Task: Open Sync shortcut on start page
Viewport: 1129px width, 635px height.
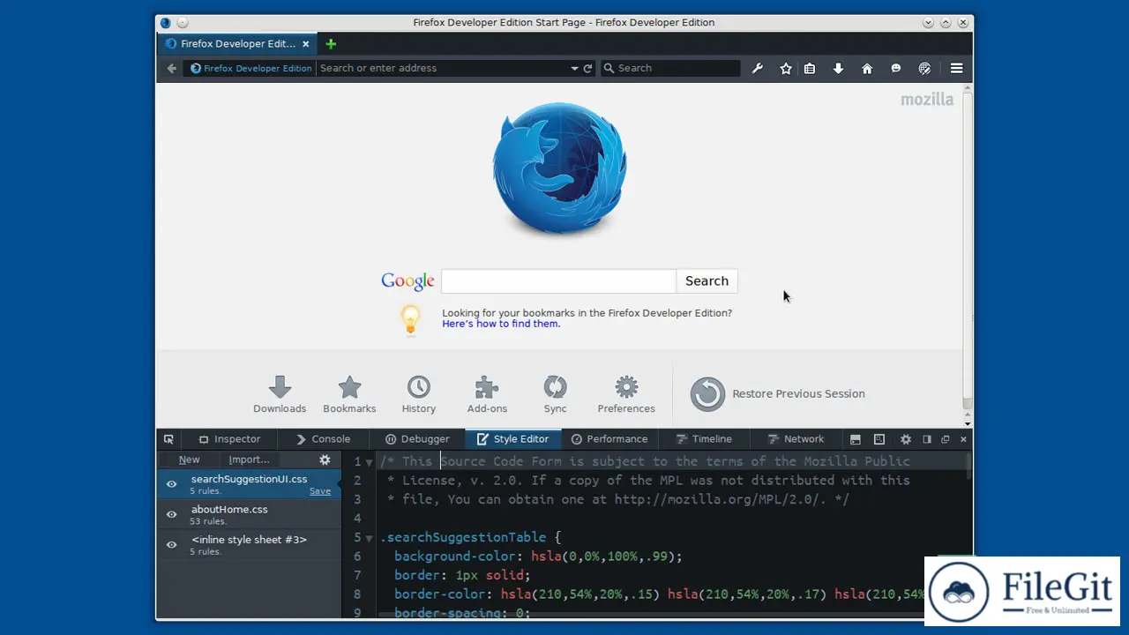Action: point(555,394)
